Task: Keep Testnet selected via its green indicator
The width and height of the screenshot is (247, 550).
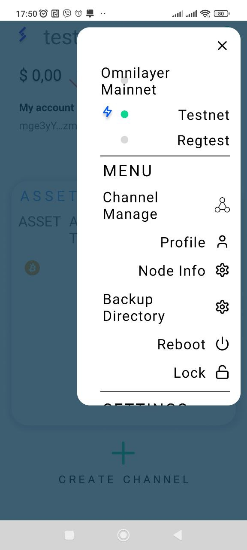Action: click(124, 114)
